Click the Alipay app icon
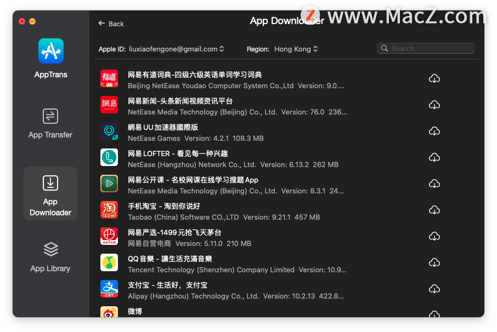The width and height of the screenshot is (497, 332). point(109,289)
